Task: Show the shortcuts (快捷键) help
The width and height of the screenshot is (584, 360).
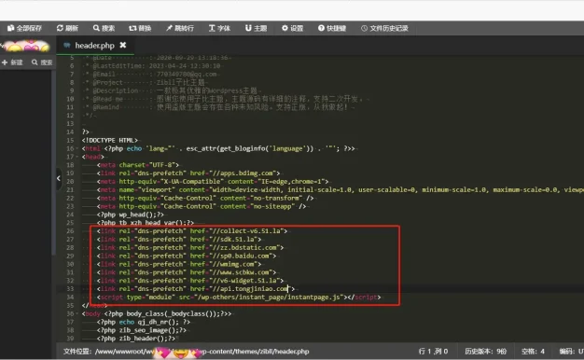Action: click(332, 28)
